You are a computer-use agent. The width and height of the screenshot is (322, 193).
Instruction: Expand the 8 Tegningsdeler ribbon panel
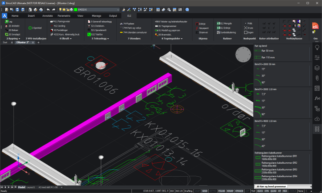point(171,39)
